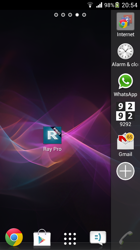Open the Alarm & clock app
Viewport: 140px width, 250px height.
point(125,51)
